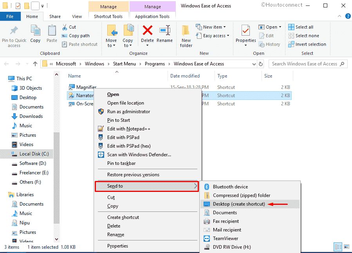The height and width of the screenshot is (253, 352).
Task: Click the Up one level arrow
Action: 35,64
